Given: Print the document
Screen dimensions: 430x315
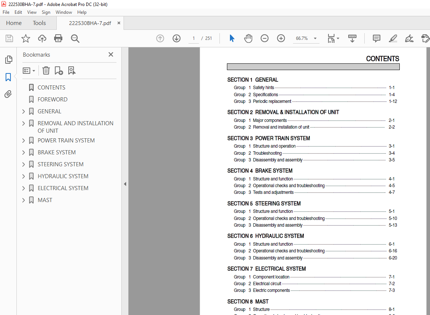Looking at the screenshot, I should click(58, 38).
